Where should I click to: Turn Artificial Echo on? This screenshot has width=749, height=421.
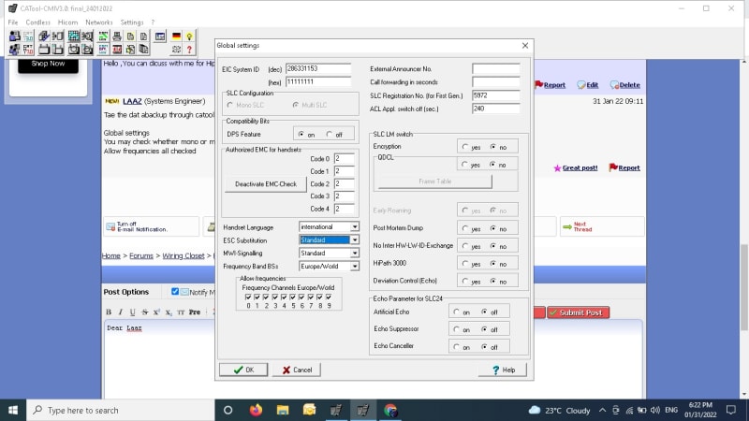tap(456, 312)
